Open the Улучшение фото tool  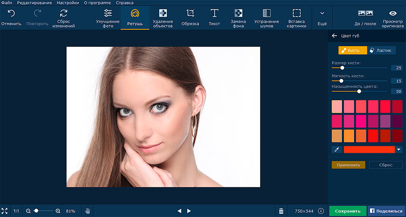point(108,18)
